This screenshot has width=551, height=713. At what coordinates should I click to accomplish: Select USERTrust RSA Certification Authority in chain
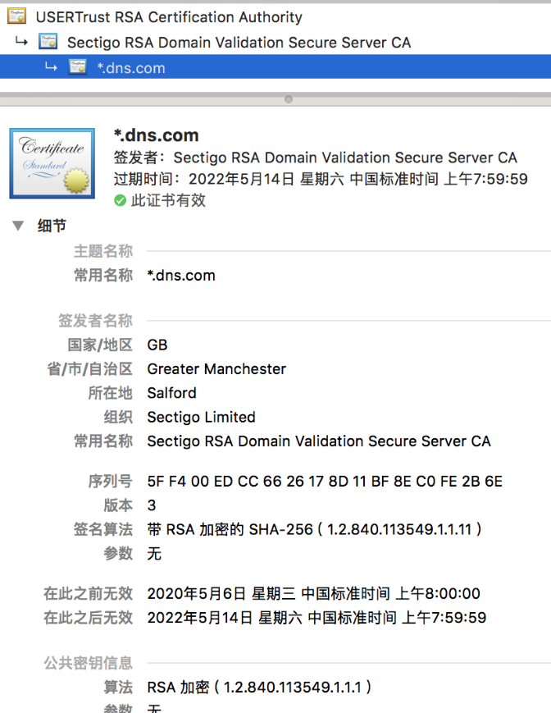(169, 17)
